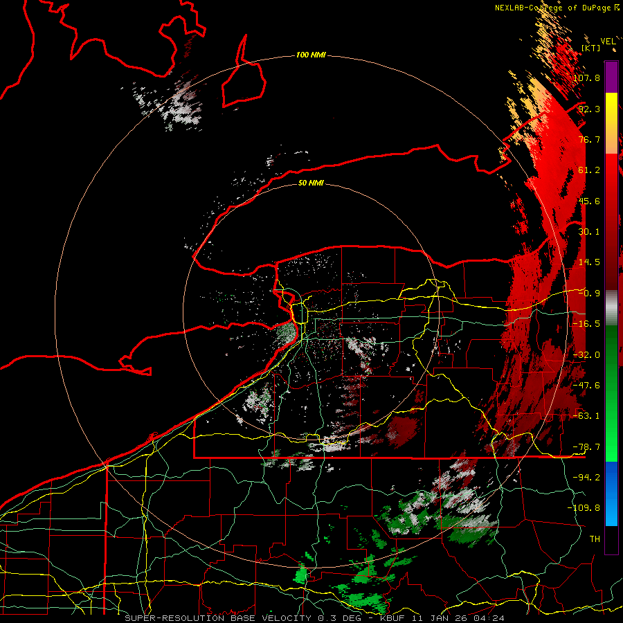Click the -78.7 velocity scale value

click(586, 447)
